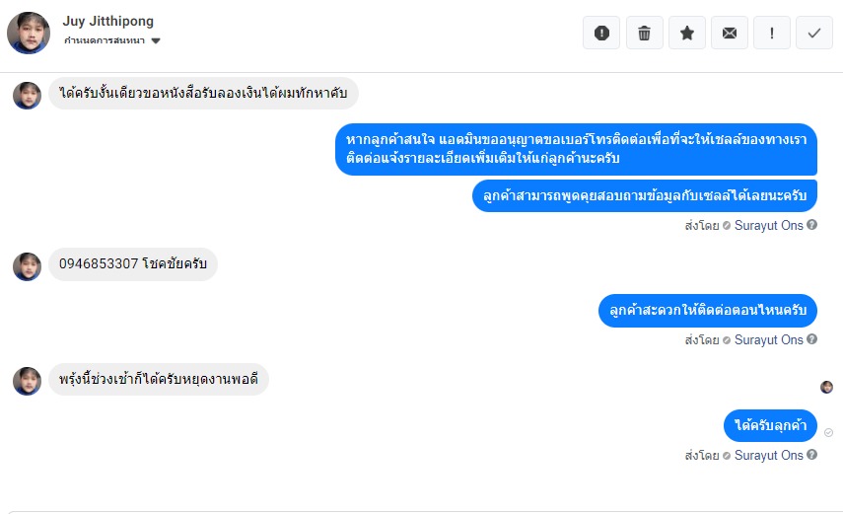Click the help icon beside the bottom Surayut Ons
Viewport: 843px width, 514px height.
(812, 456)
